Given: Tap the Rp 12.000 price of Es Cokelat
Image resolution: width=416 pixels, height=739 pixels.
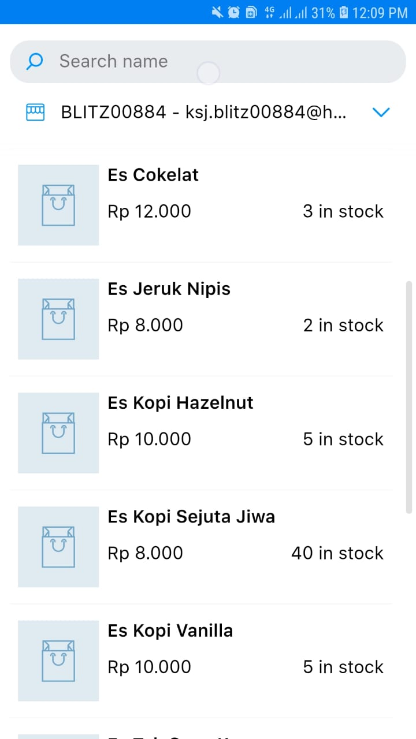Looking at the screenshot, I should click(149, 211).
